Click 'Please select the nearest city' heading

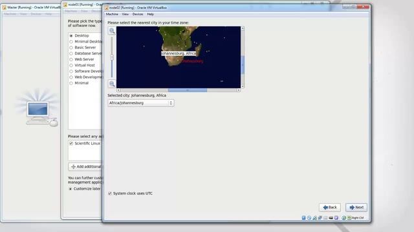[x=148, y=23]
